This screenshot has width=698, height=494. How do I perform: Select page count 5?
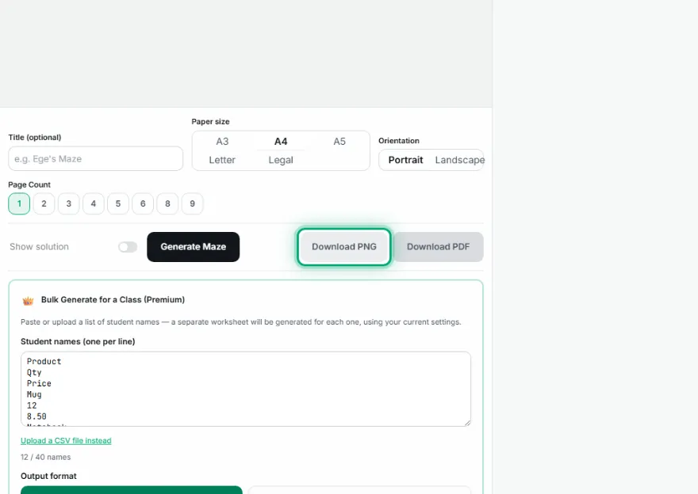click(x=118, y=203)
